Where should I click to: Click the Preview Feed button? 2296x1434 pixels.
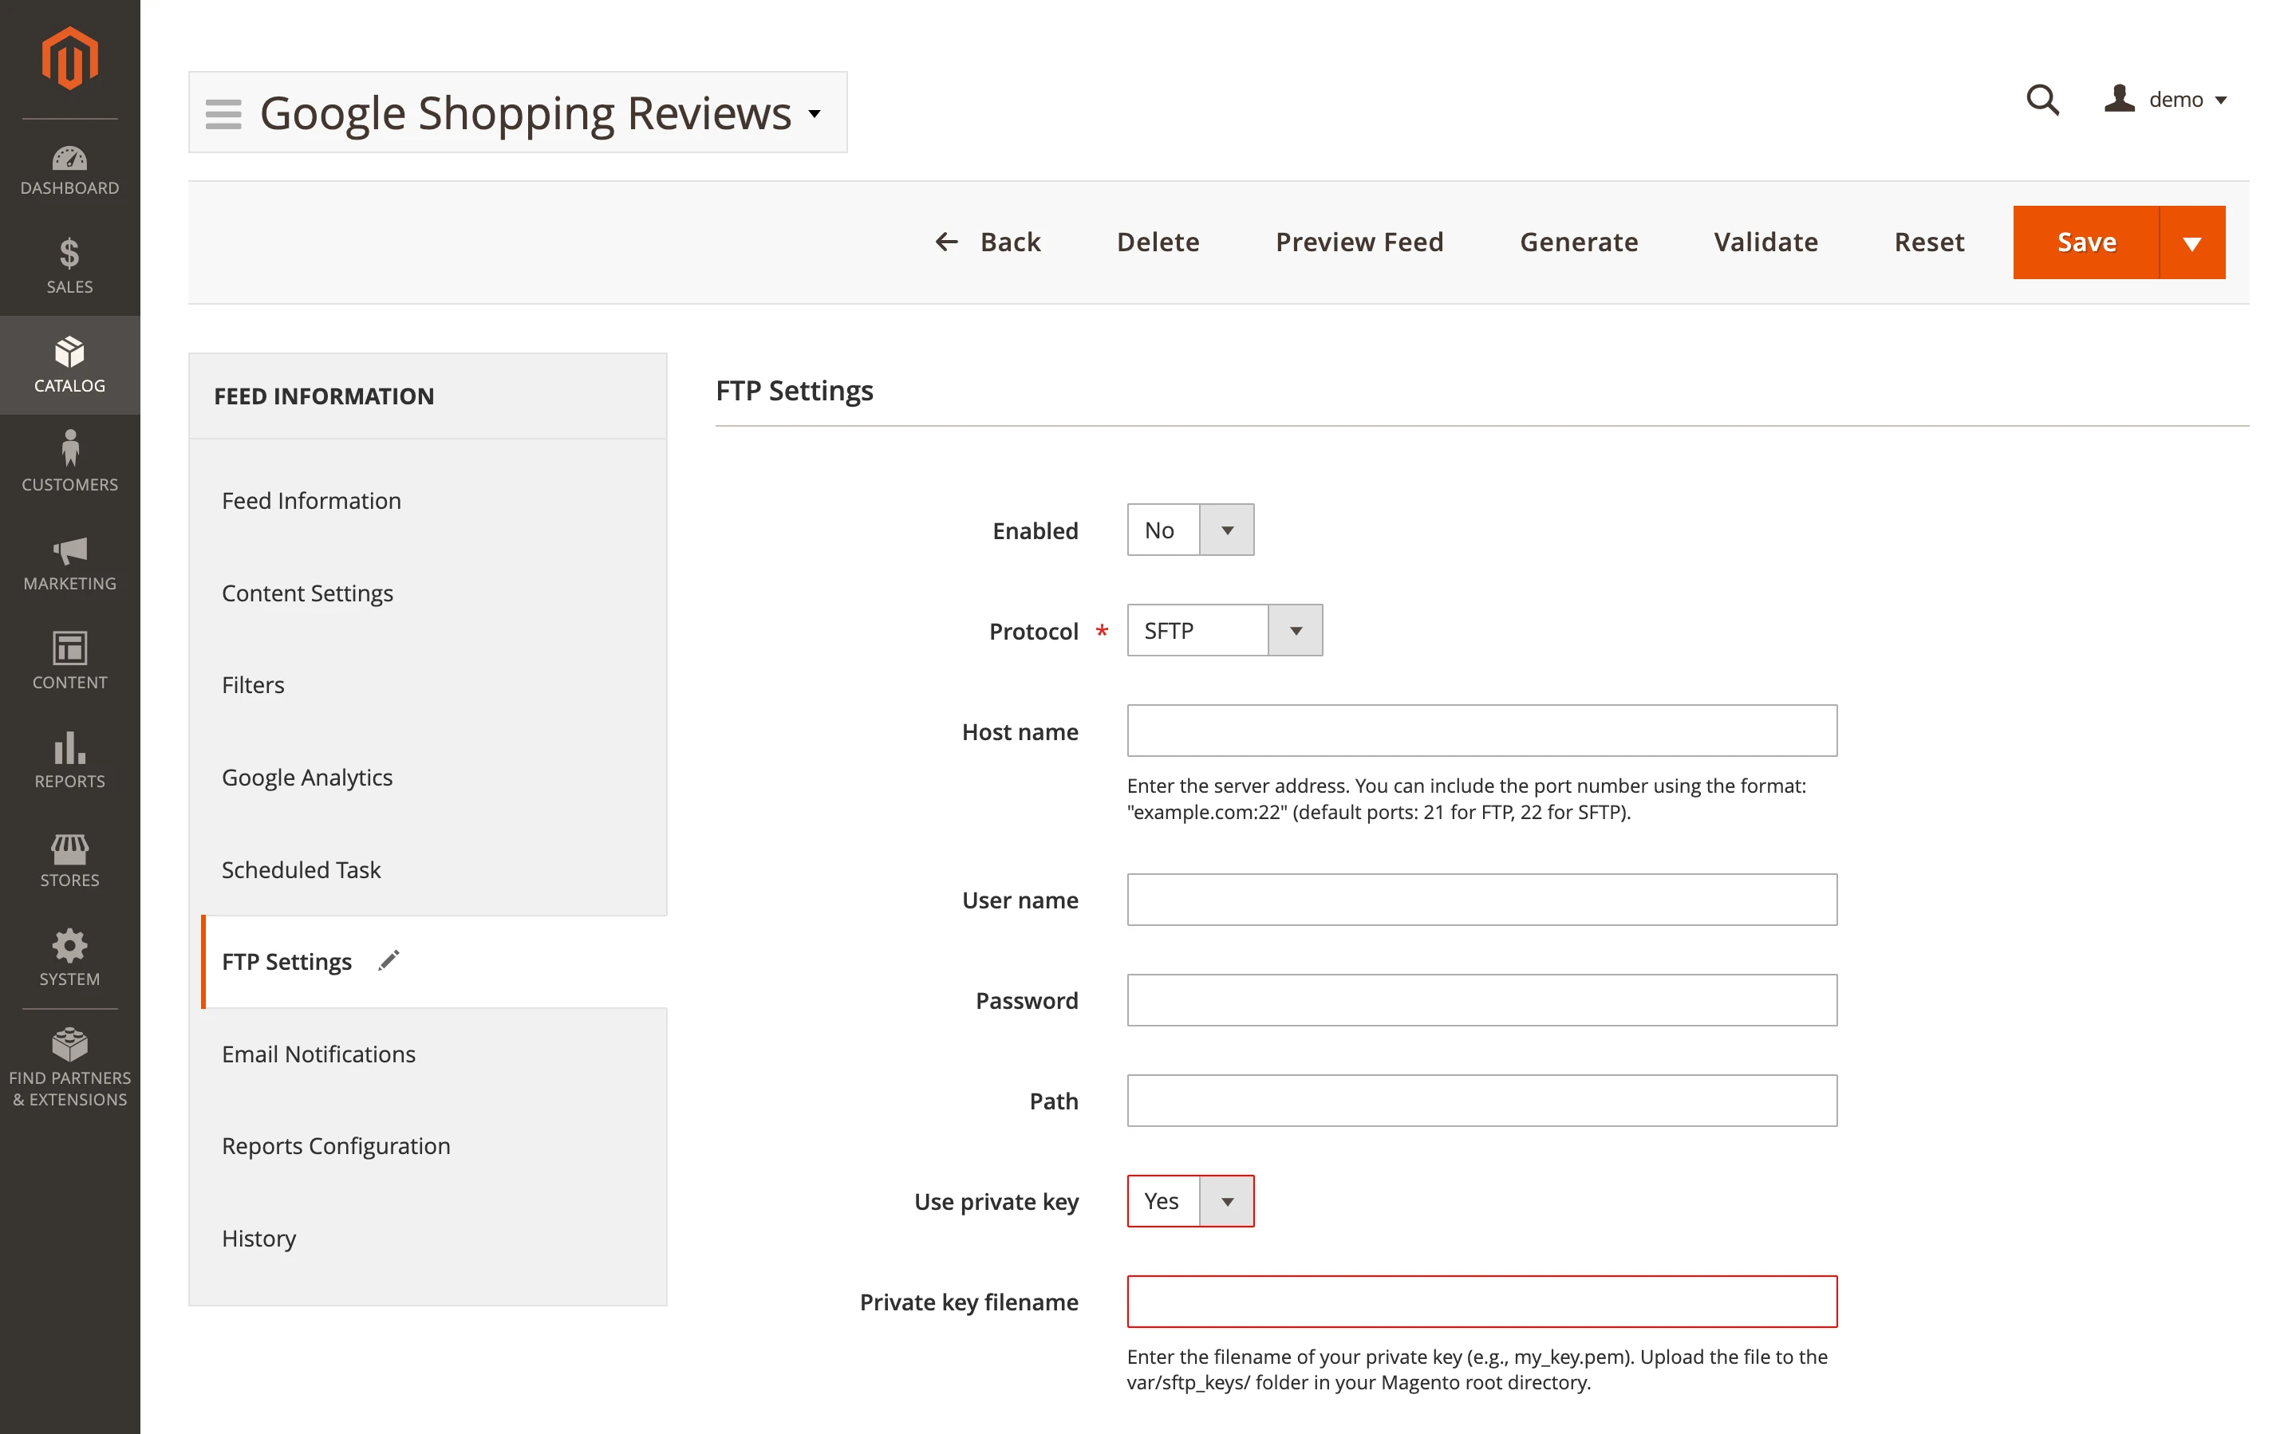point(1358,242)
